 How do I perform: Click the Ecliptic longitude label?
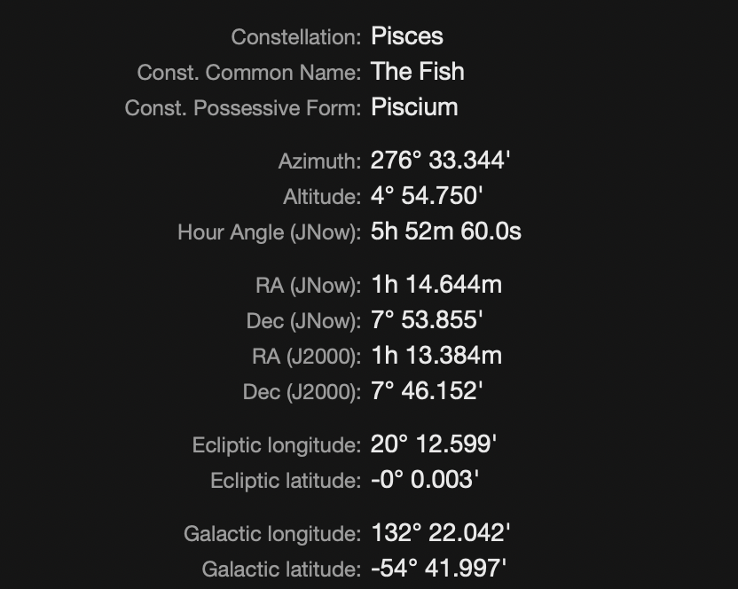[x=276, y=445]
